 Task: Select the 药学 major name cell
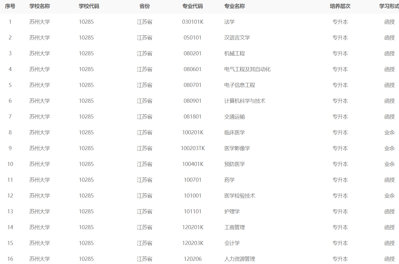point(229,180)
